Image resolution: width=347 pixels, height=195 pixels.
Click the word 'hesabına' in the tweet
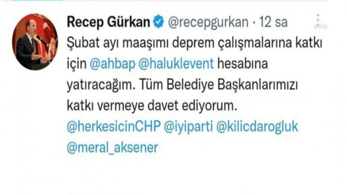coord(243,64)
